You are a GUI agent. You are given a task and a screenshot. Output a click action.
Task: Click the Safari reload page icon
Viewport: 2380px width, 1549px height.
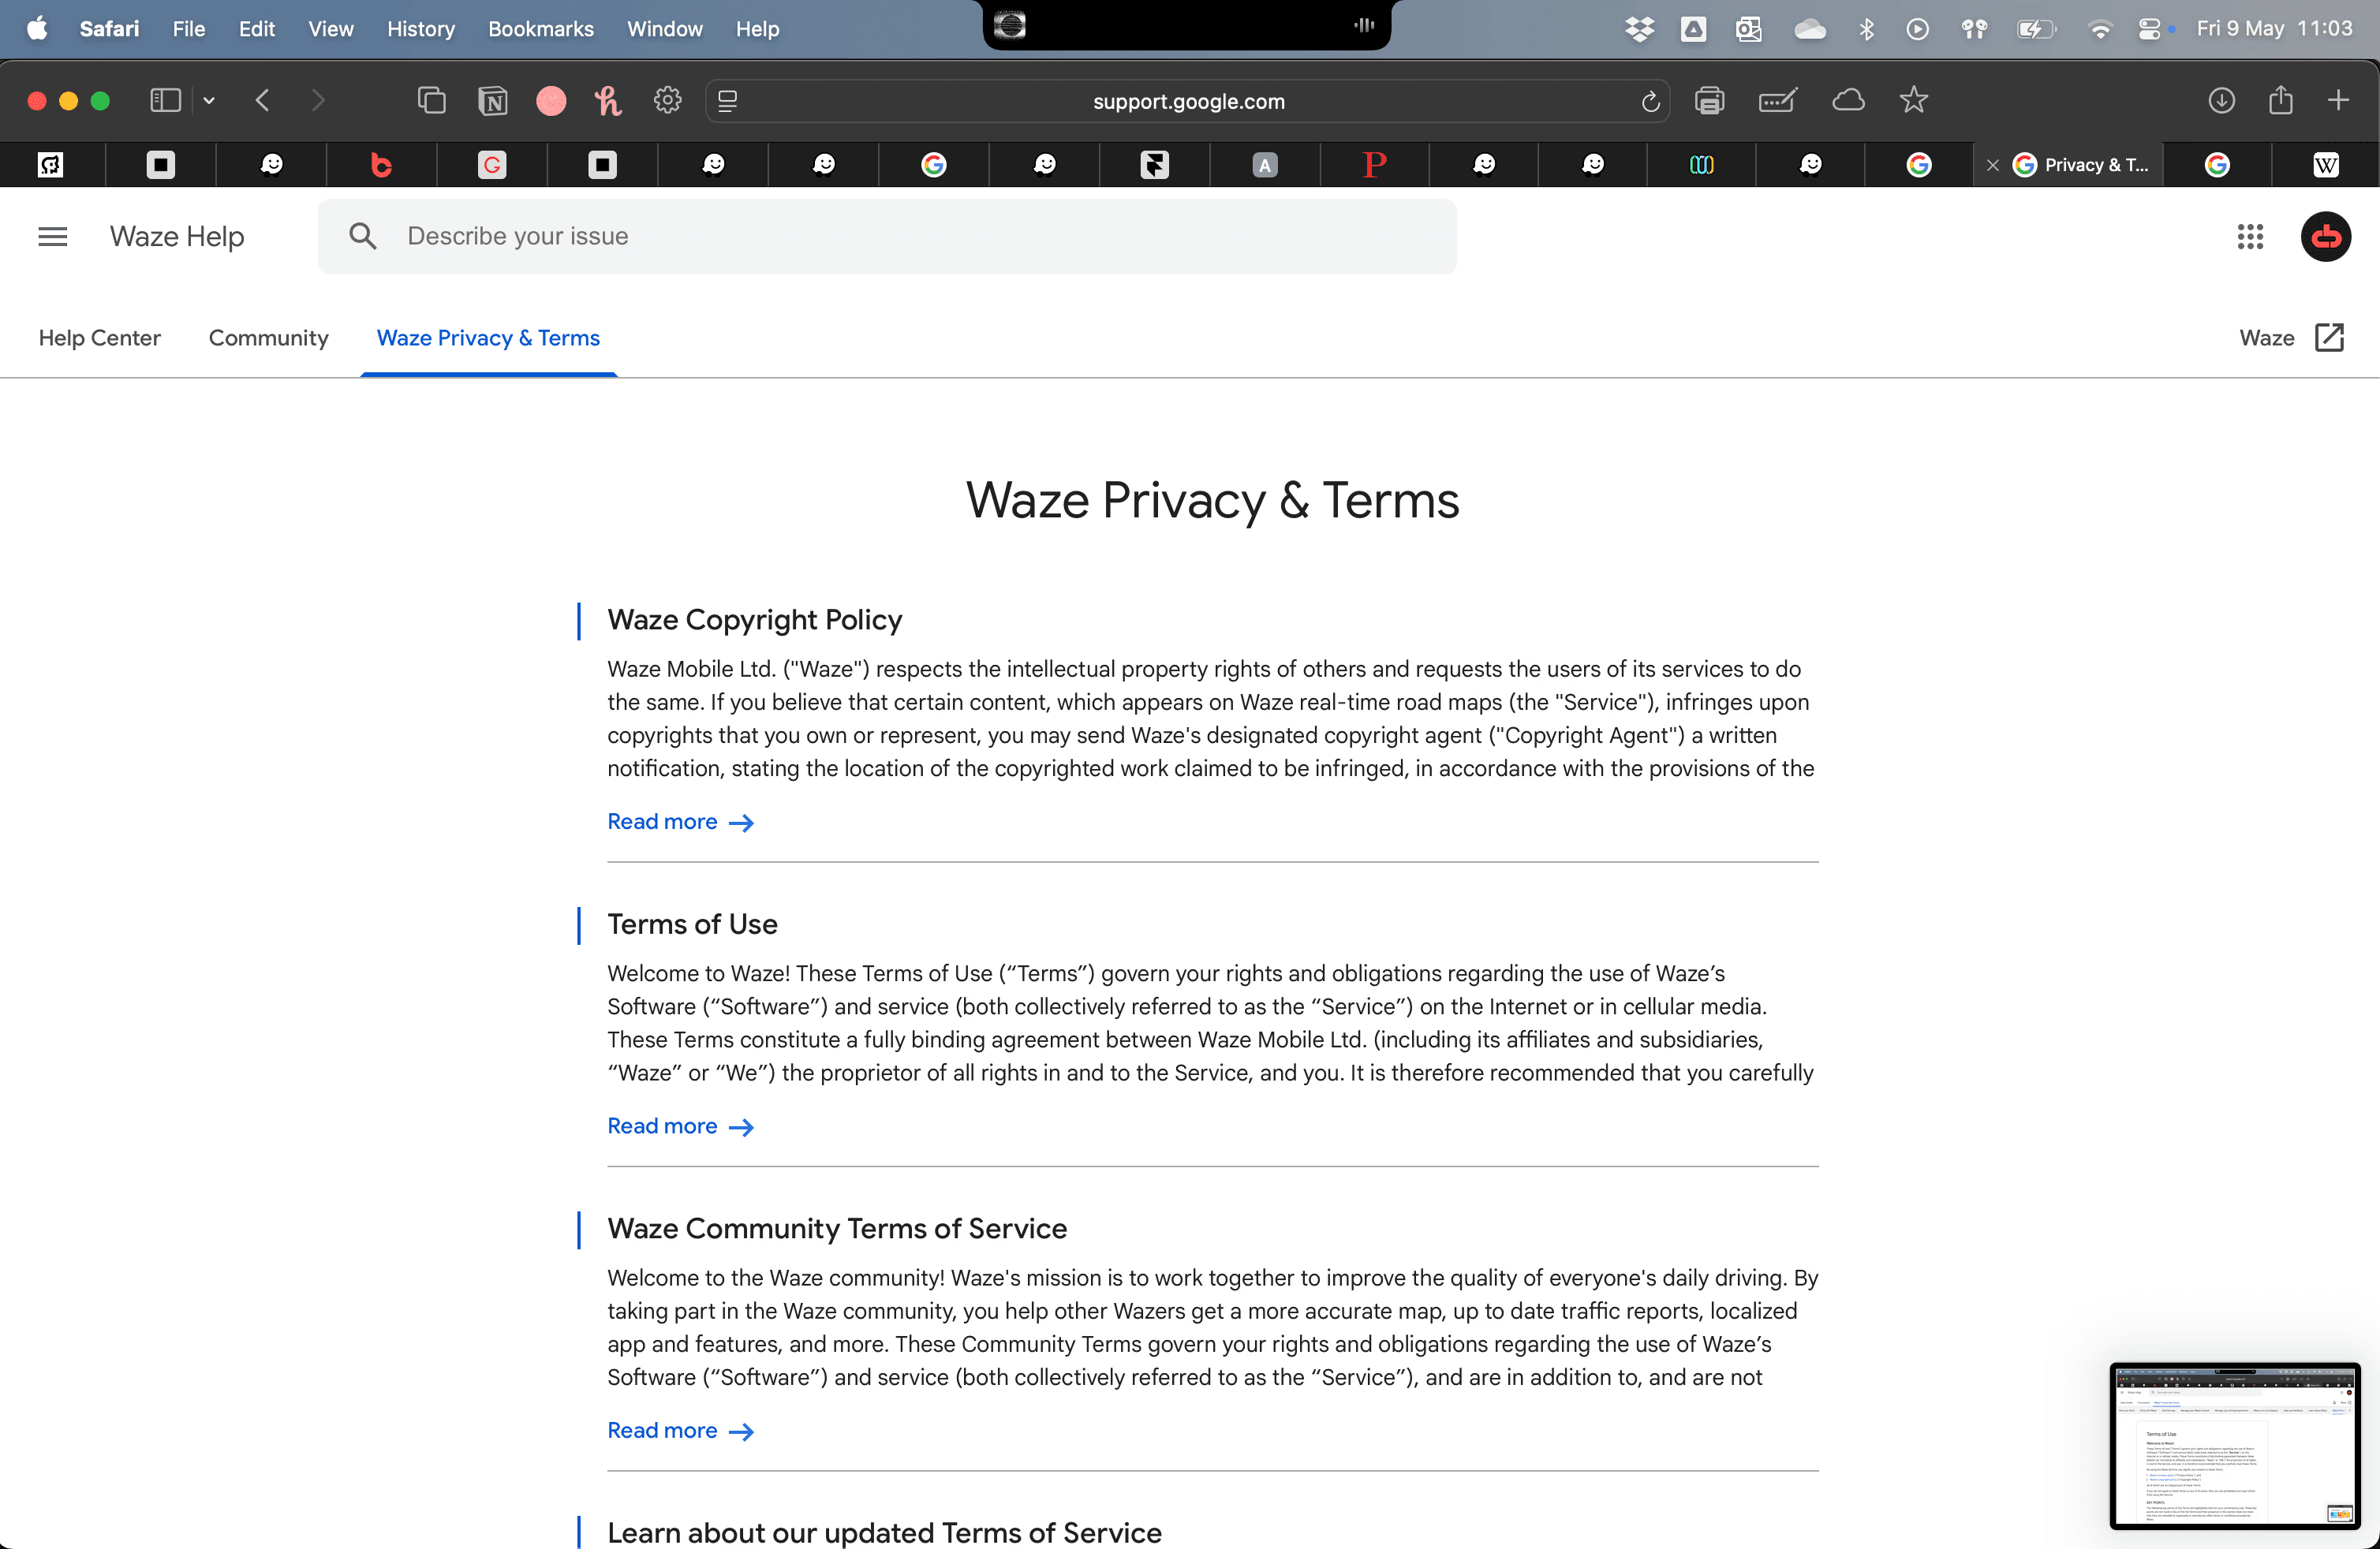[x=1650, y=101]
